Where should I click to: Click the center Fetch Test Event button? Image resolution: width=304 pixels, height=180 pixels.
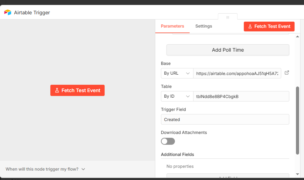pos(77,90)
